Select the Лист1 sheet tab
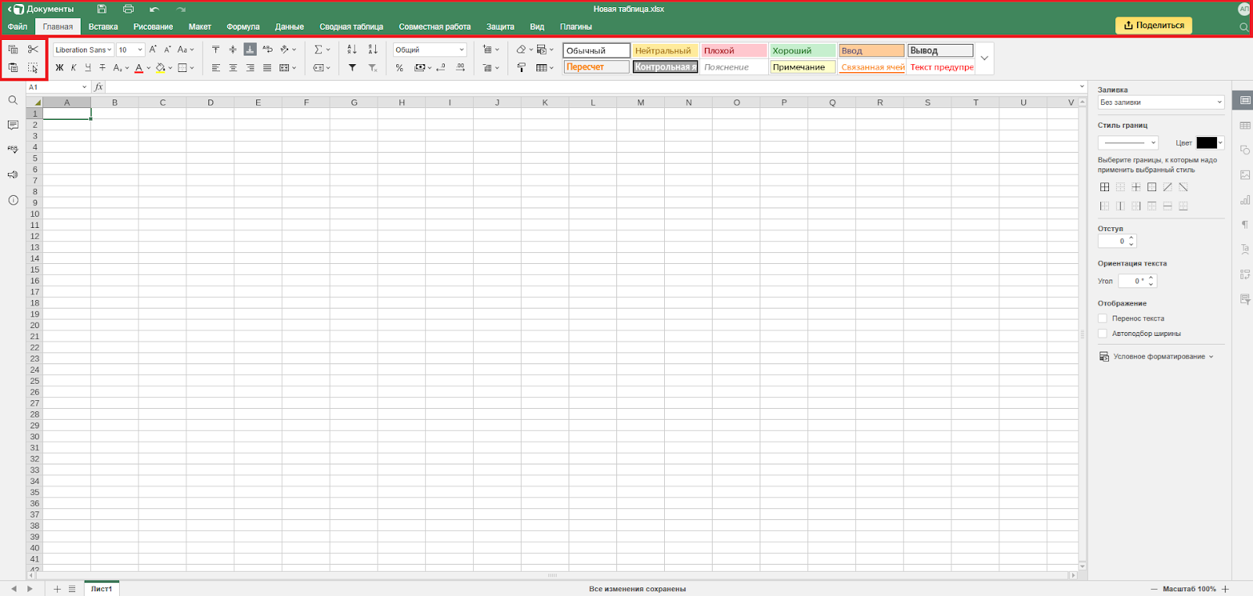 pos(101,589)
